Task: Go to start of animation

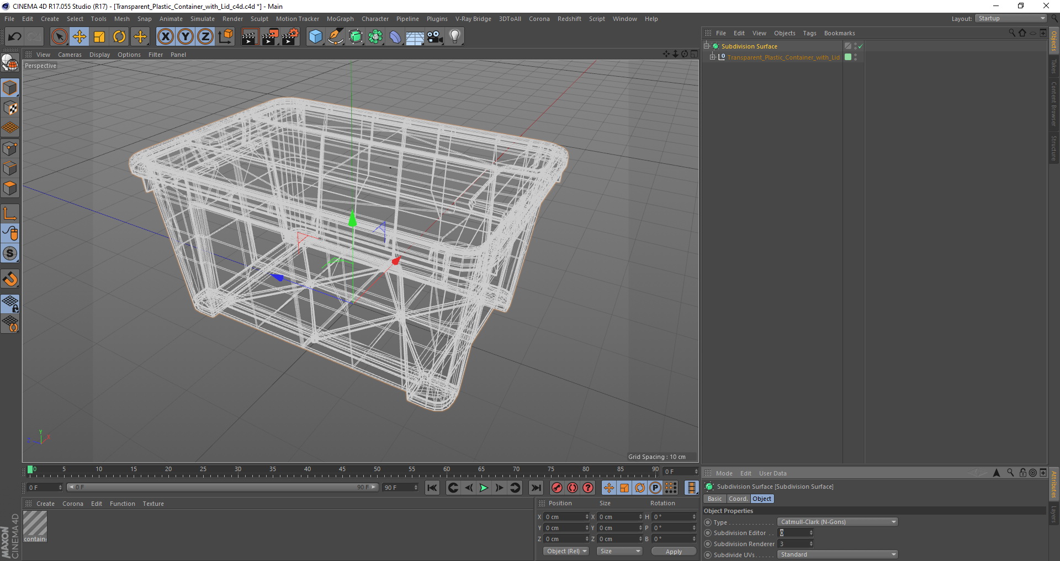Action: [x=432, y=488]
